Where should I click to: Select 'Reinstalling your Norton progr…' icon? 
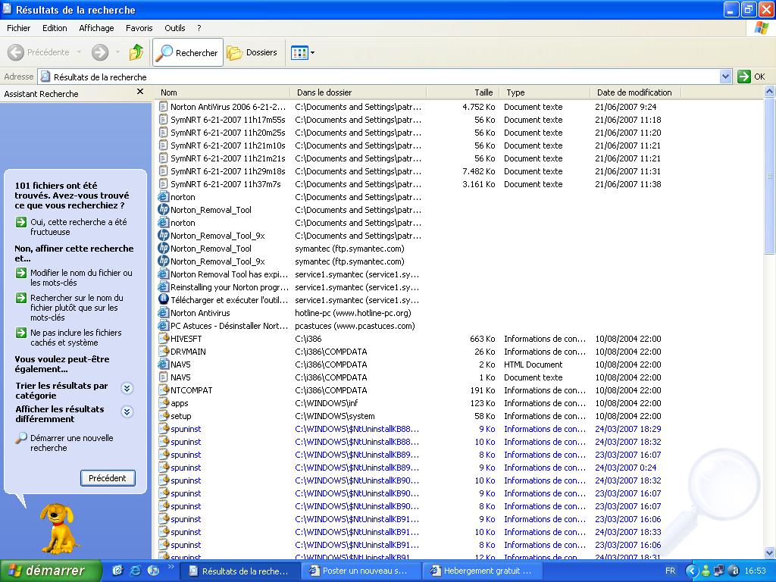click(x=164, y=287)
